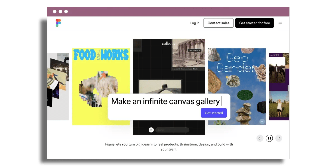Click the blue Get started button

(214, 113)
